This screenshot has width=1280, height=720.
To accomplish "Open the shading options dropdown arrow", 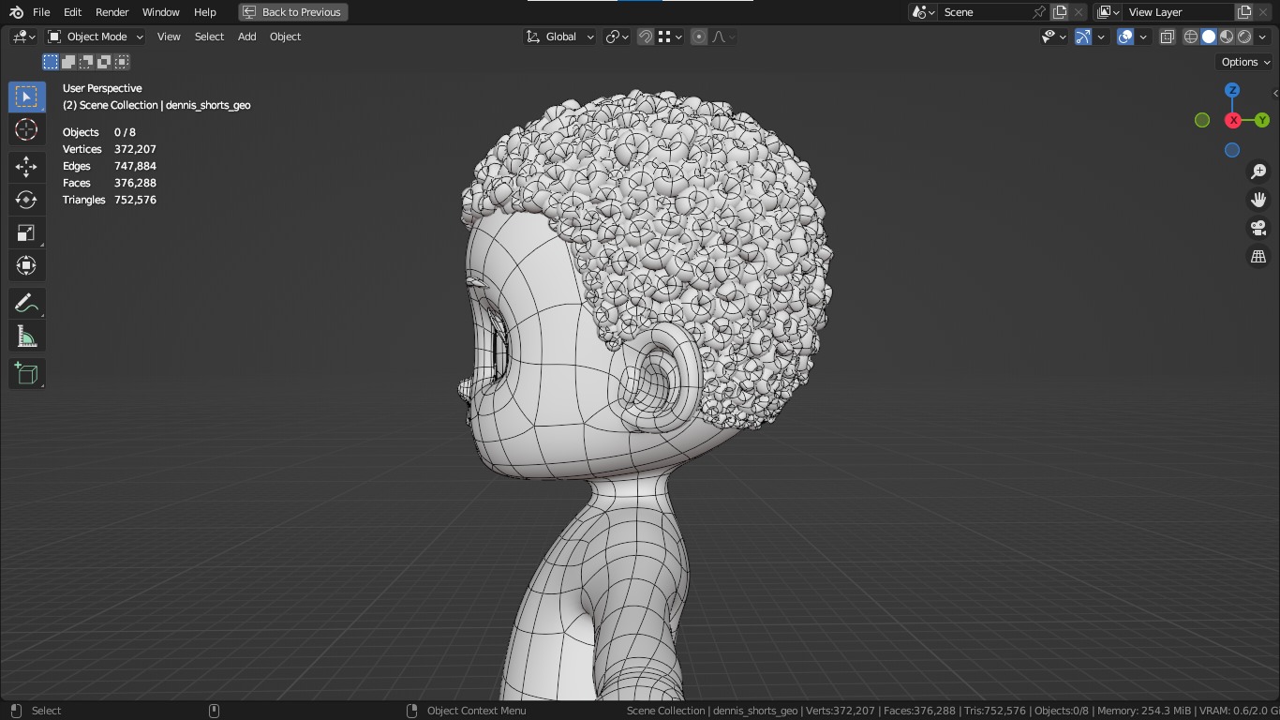I will pyautogui.click(x=1262, y=37).
